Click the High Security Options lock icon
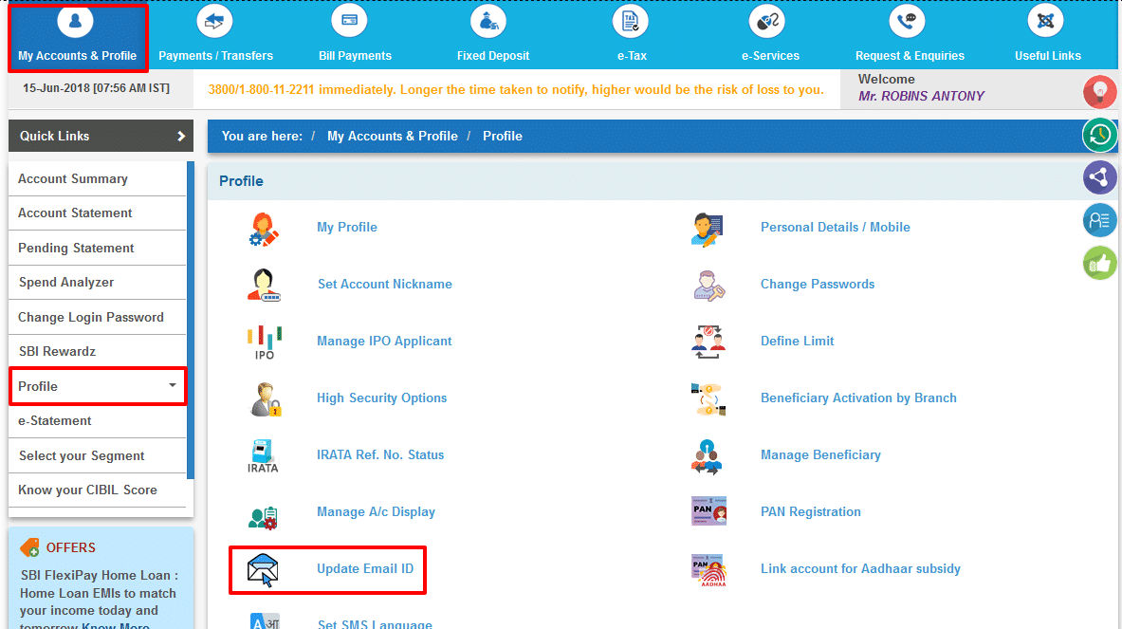This screenshot has height=629, width=1122. pyautogui.click(x=265, y=399)
